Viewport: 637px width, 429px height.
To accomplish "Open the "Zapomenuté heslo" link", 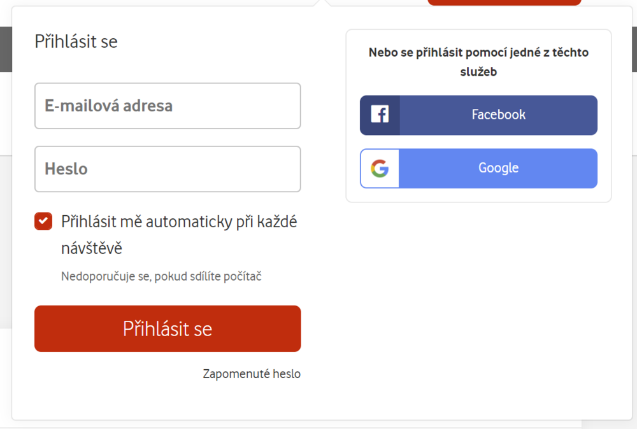I will (252, 374).
